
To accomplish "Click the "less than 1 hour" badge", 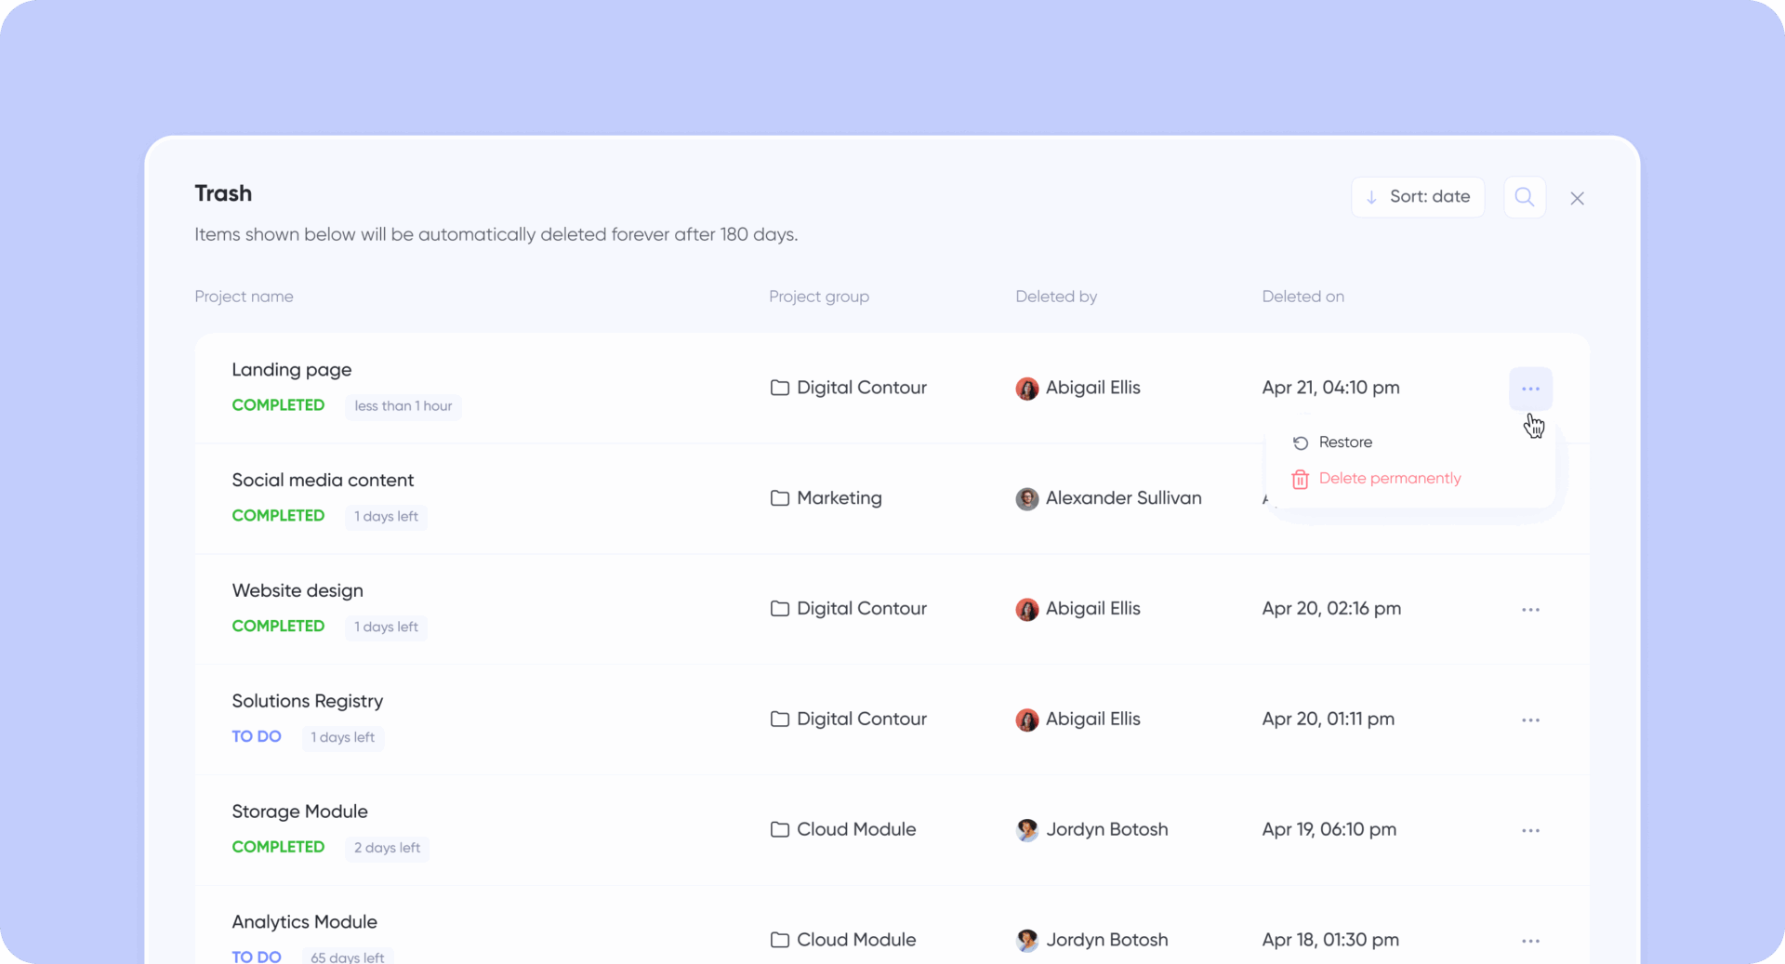I will [403, 406].
